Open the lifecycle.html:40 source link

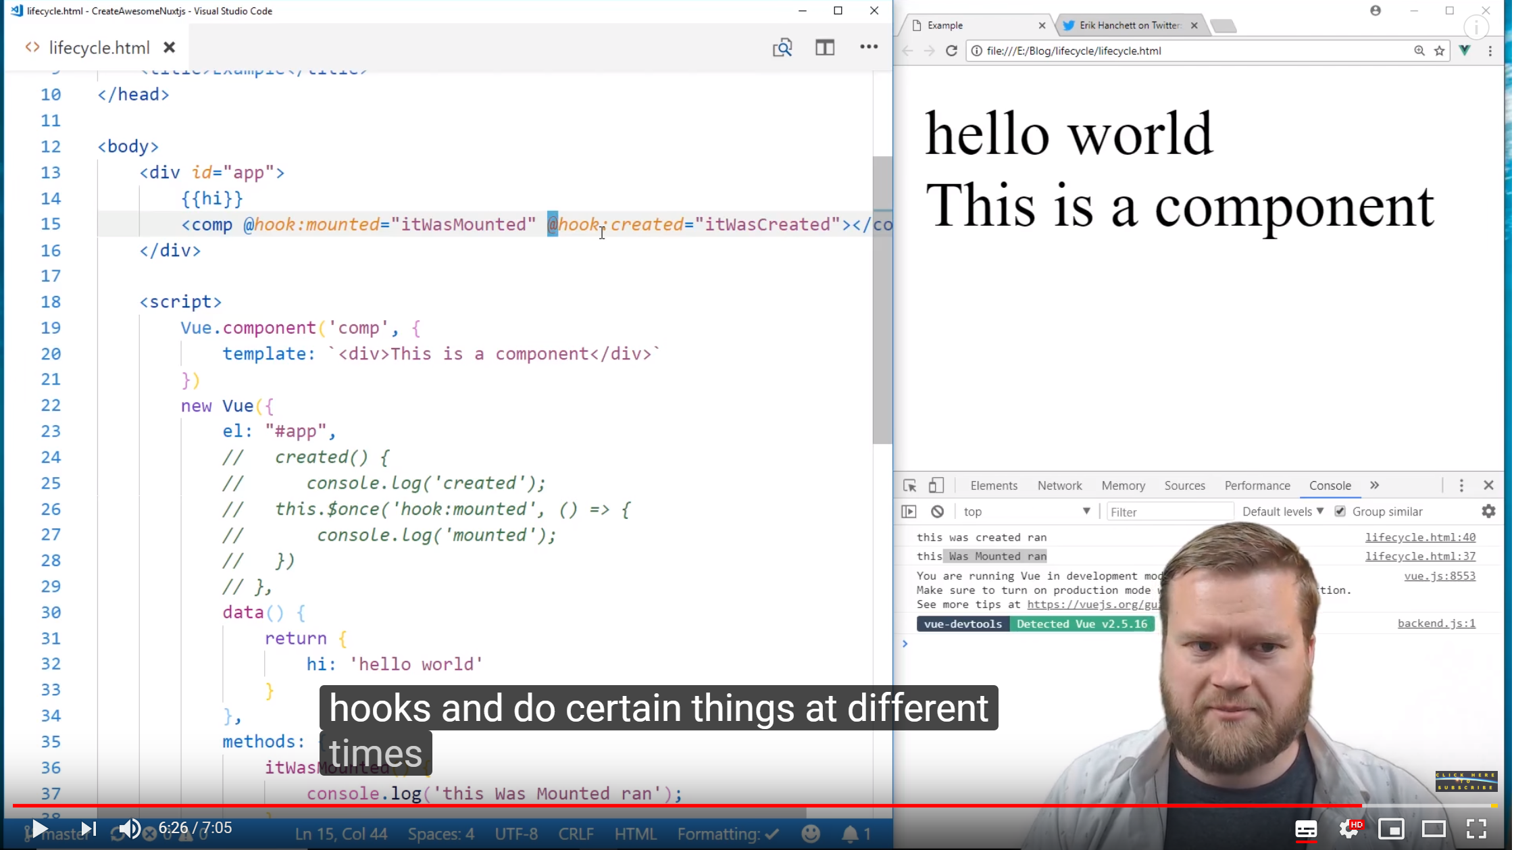click(1420, 537)
